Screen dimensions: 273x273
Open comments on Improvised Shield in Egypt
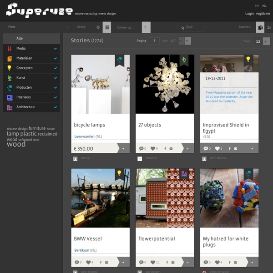click(206, 148)
